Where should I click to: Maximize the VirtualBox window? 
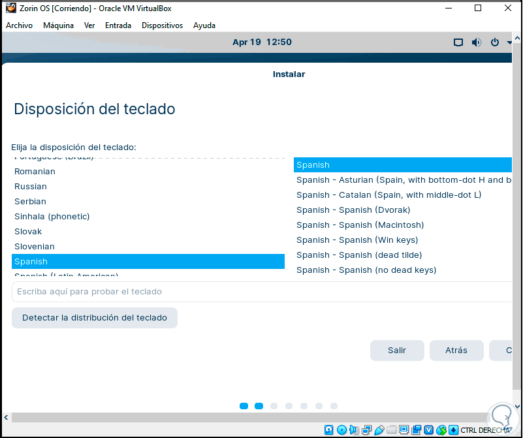click(x=478, y=8)
